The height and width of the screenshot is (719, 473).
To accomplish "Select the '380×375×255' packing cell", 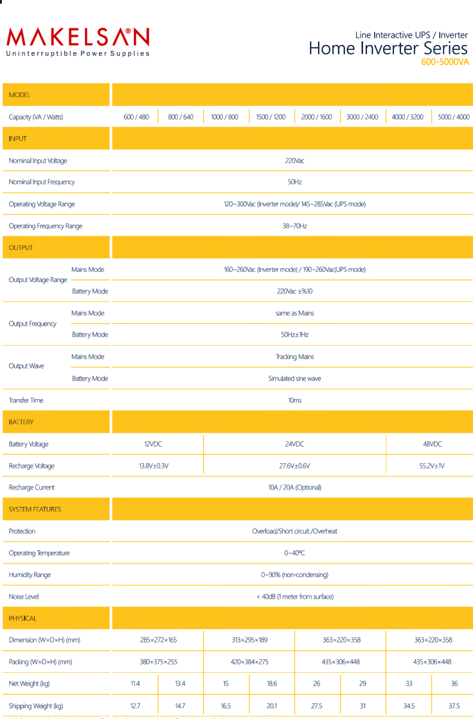I will tap(158, 662).
